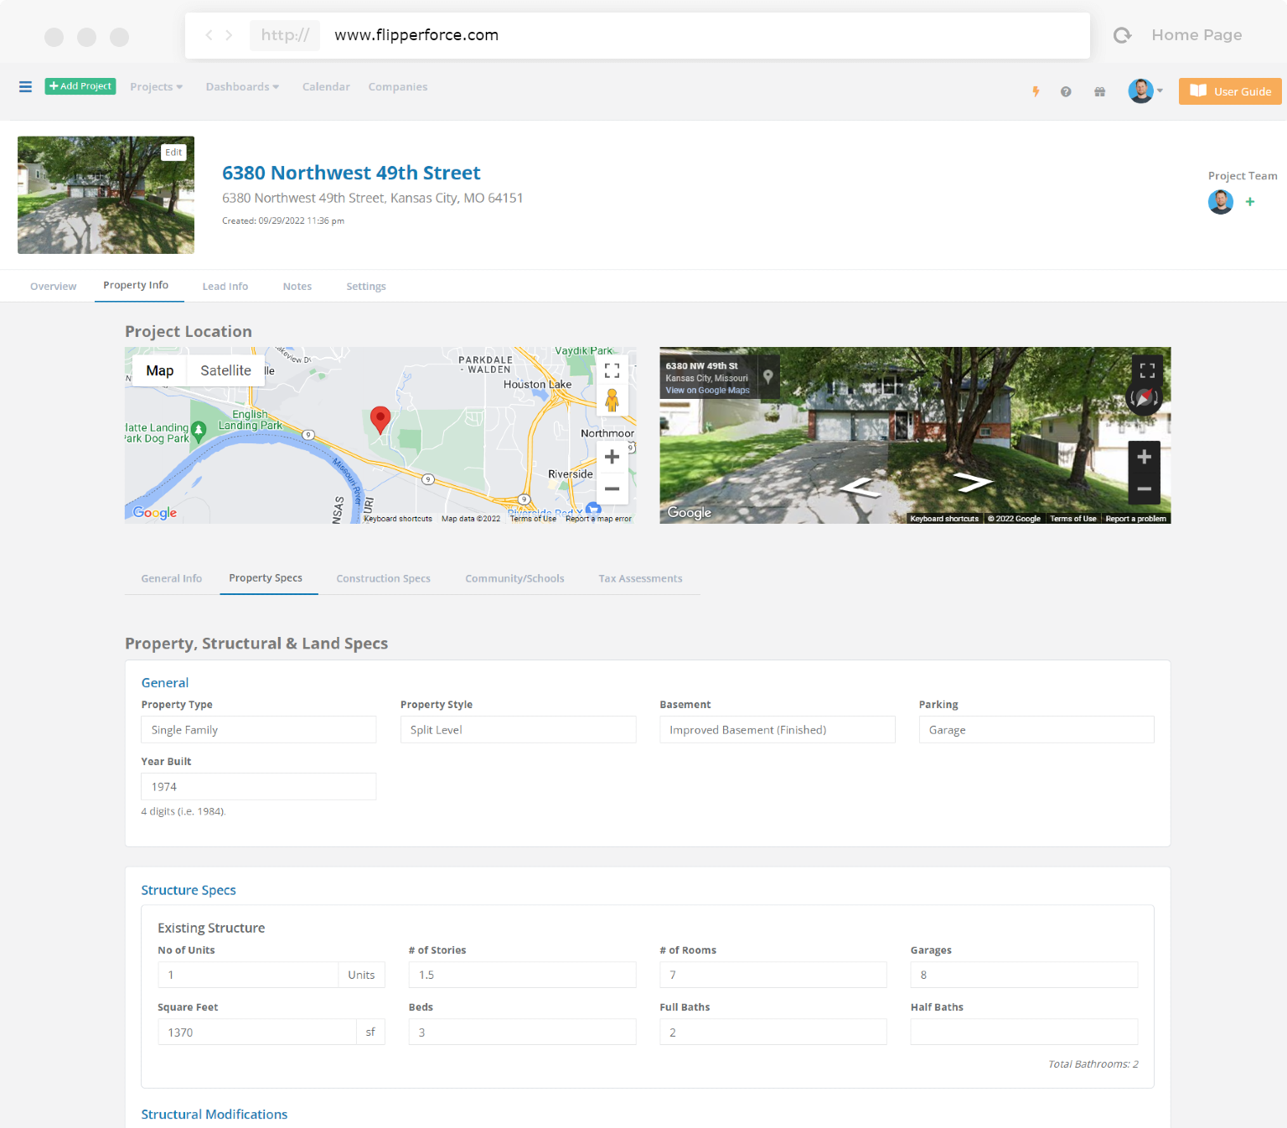Enter fullscreen on the project location map
The width and height of the screenshot is (1287, 1128).
coord(612,370)
